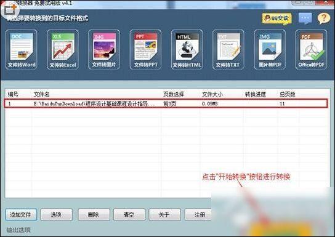Click the 添加文件 button
Image resolution: width=335 pixels, height=237 pixels.
pyautogui.click(x=21, y=214)
